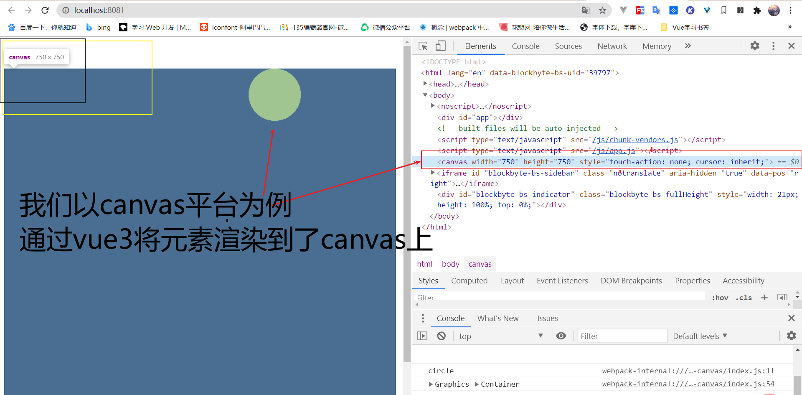Open the drawer three-dot menu
Image resolution: width=802 pixels, height=395 pixels.
click(x=423, y=318)
